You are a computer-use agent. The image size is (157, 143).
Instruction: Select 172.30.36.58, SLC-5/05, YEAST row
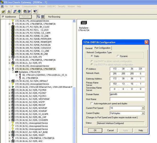pos(30,135)
